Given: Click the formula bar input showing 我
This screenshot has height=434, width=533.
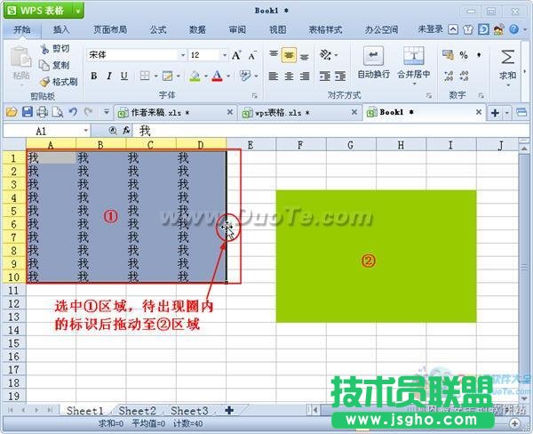Looking at the screenshot, I should 331,131.
